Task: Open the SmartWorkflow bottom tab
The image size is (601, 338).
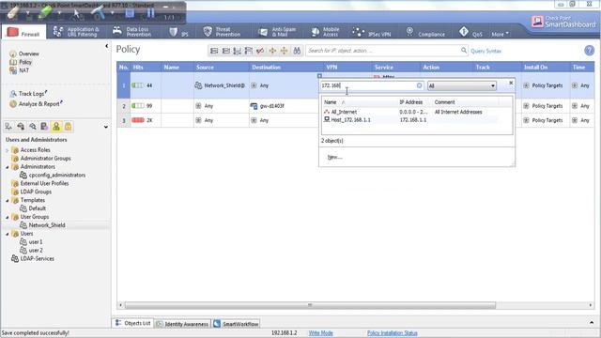Action: [236, 324]
